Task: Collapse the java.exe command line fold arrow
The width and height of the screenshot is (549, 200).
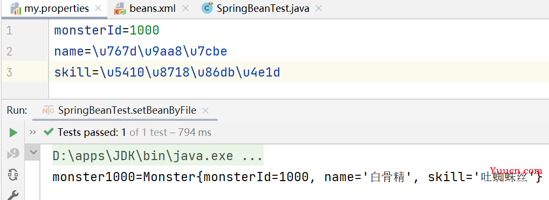Action: (33, 153)
